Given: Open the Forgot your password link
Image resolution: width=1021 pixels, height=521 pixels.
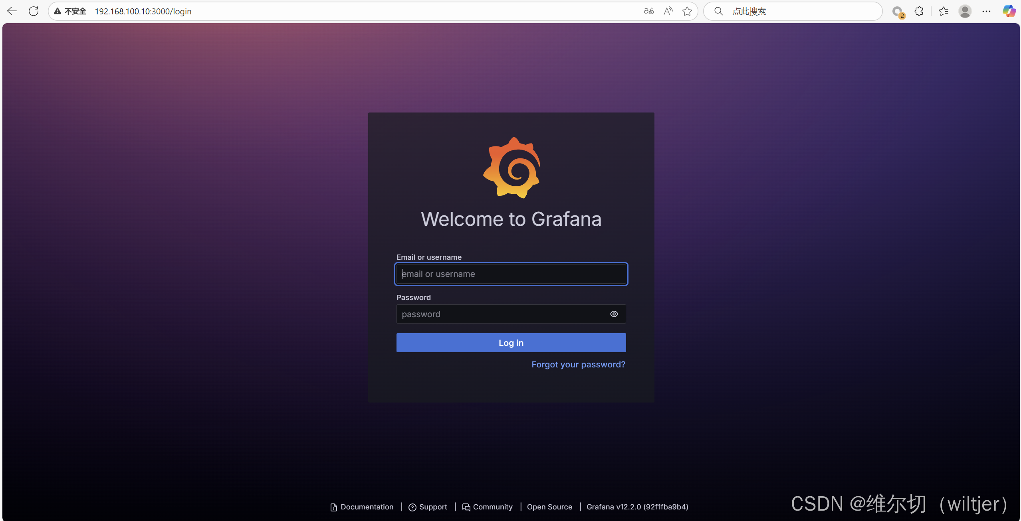Looking at the screenshot, I should pos(578,365).
